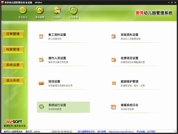Click the 数据维护管理 icon
The height and width of the screenshot is (134, 178).
113,83
